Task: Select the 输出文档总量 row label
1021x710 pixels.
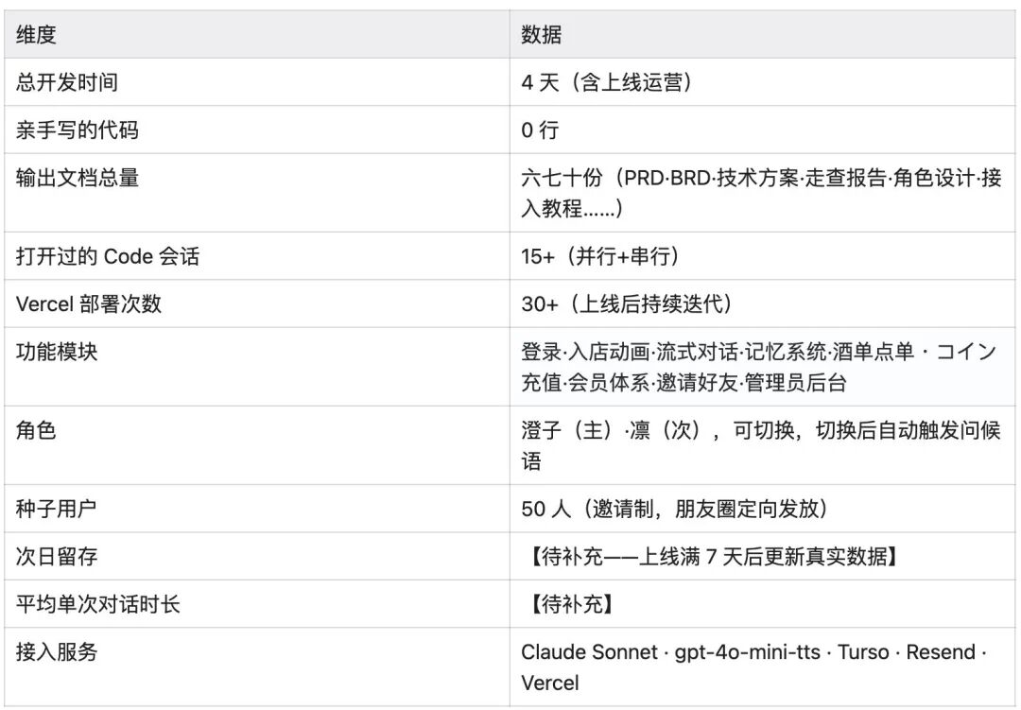Action: pyautogui.click(x=78, y=178)
